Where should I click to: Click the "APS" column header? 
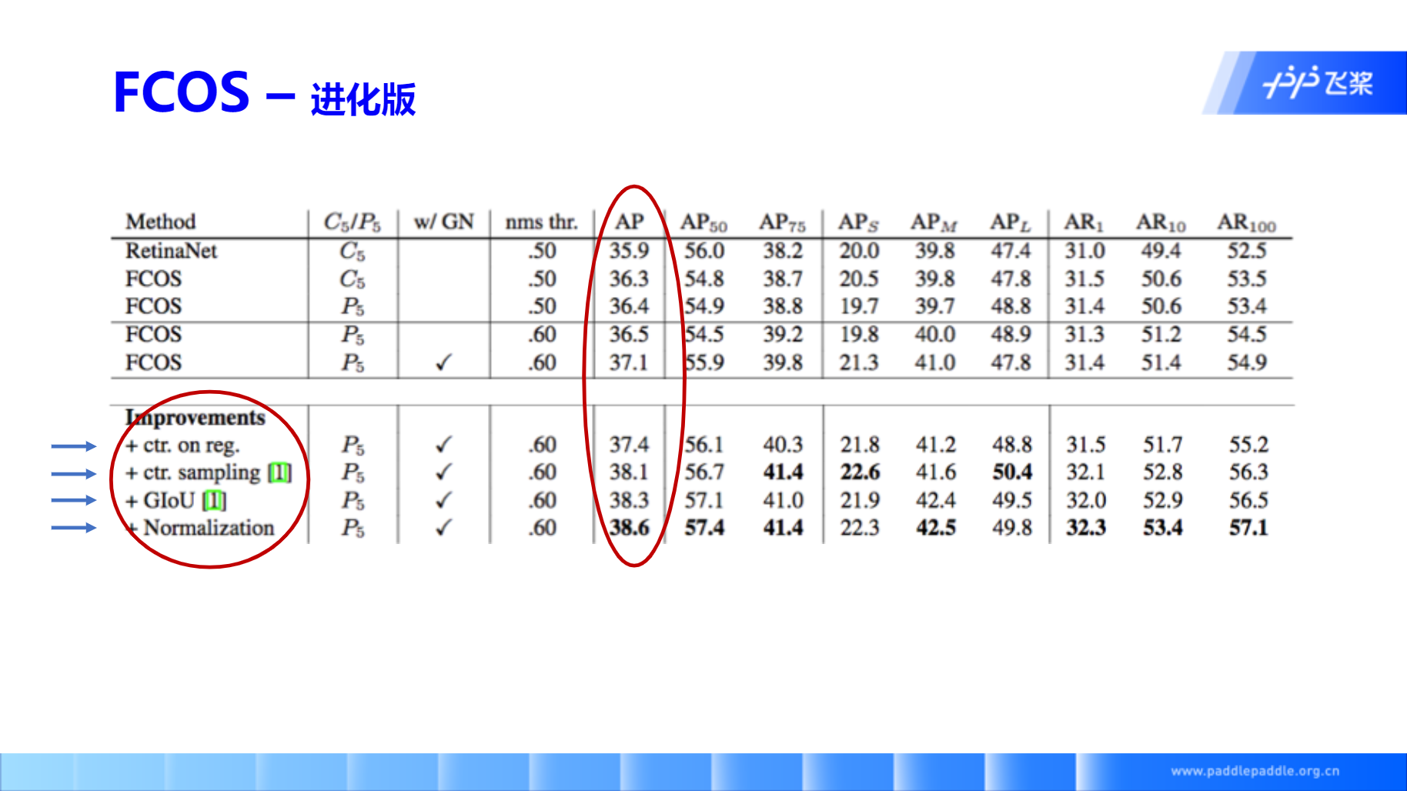point(858,222)
